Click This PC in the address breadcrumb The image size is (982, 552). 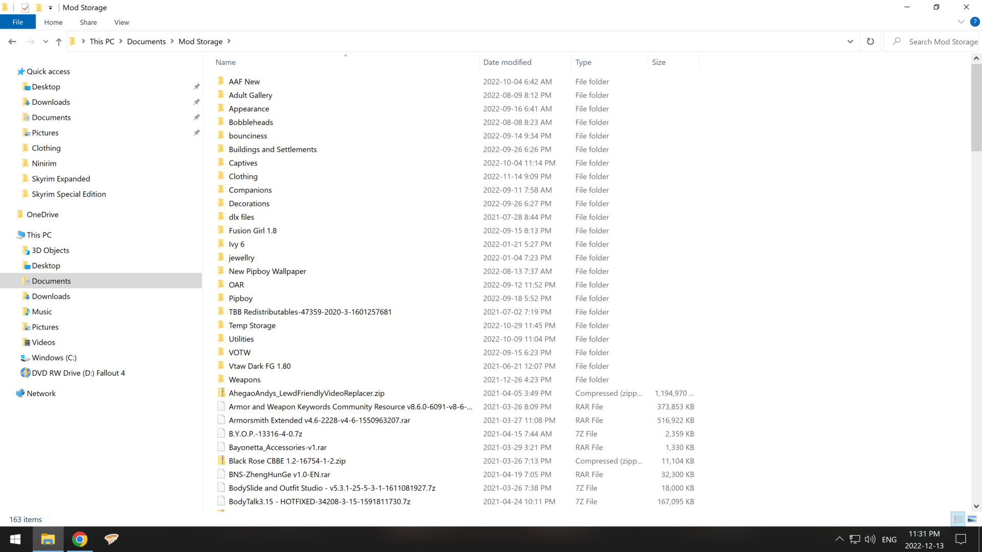click(x=102, y=41)
